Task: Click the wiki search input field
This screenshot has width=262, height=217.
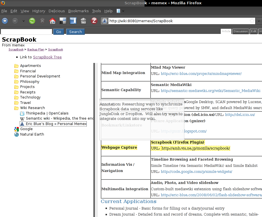Action: tap(26, 32)
